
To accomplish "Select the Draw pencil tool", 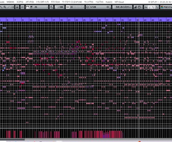I will 1,7.
